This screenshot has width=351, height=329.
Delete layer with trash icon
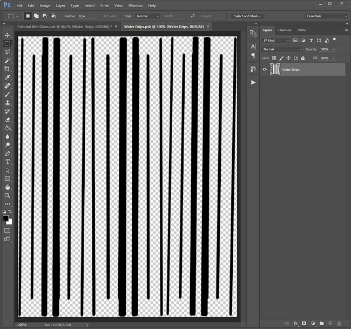(x=339, y=323)
